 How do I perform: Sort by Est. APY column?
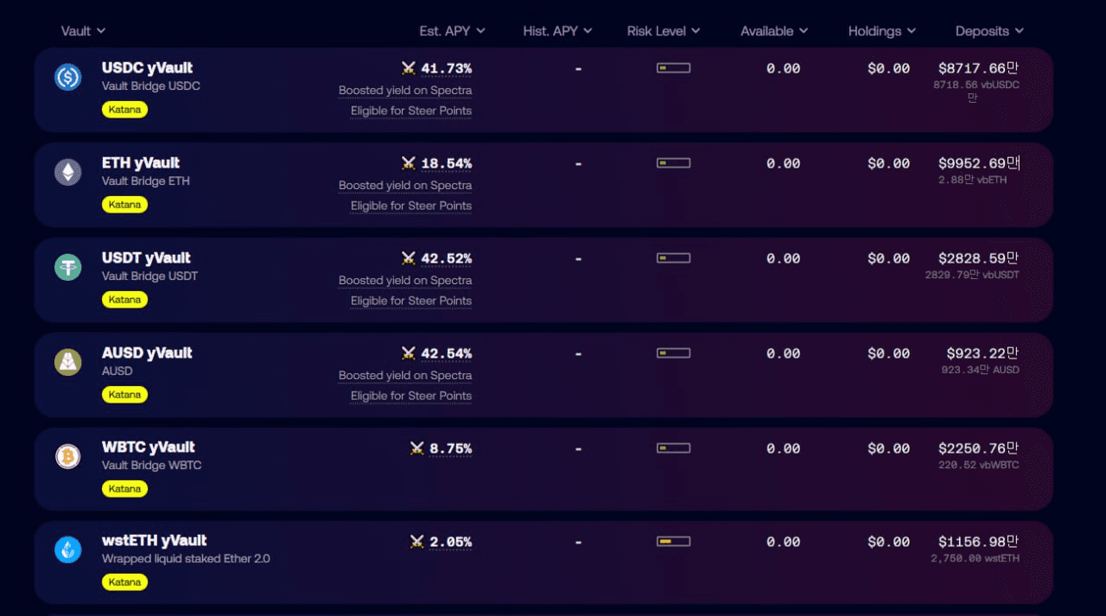(452, 31)
